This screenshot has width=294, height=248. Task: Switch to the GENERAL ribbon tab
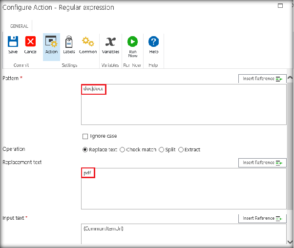coord(19,26)
